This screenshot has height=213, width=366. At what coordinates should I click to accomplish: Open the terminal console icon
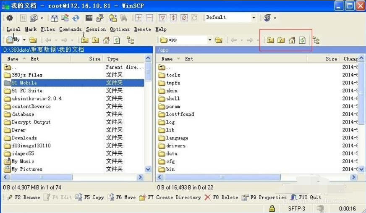click(x=89, y=18)
